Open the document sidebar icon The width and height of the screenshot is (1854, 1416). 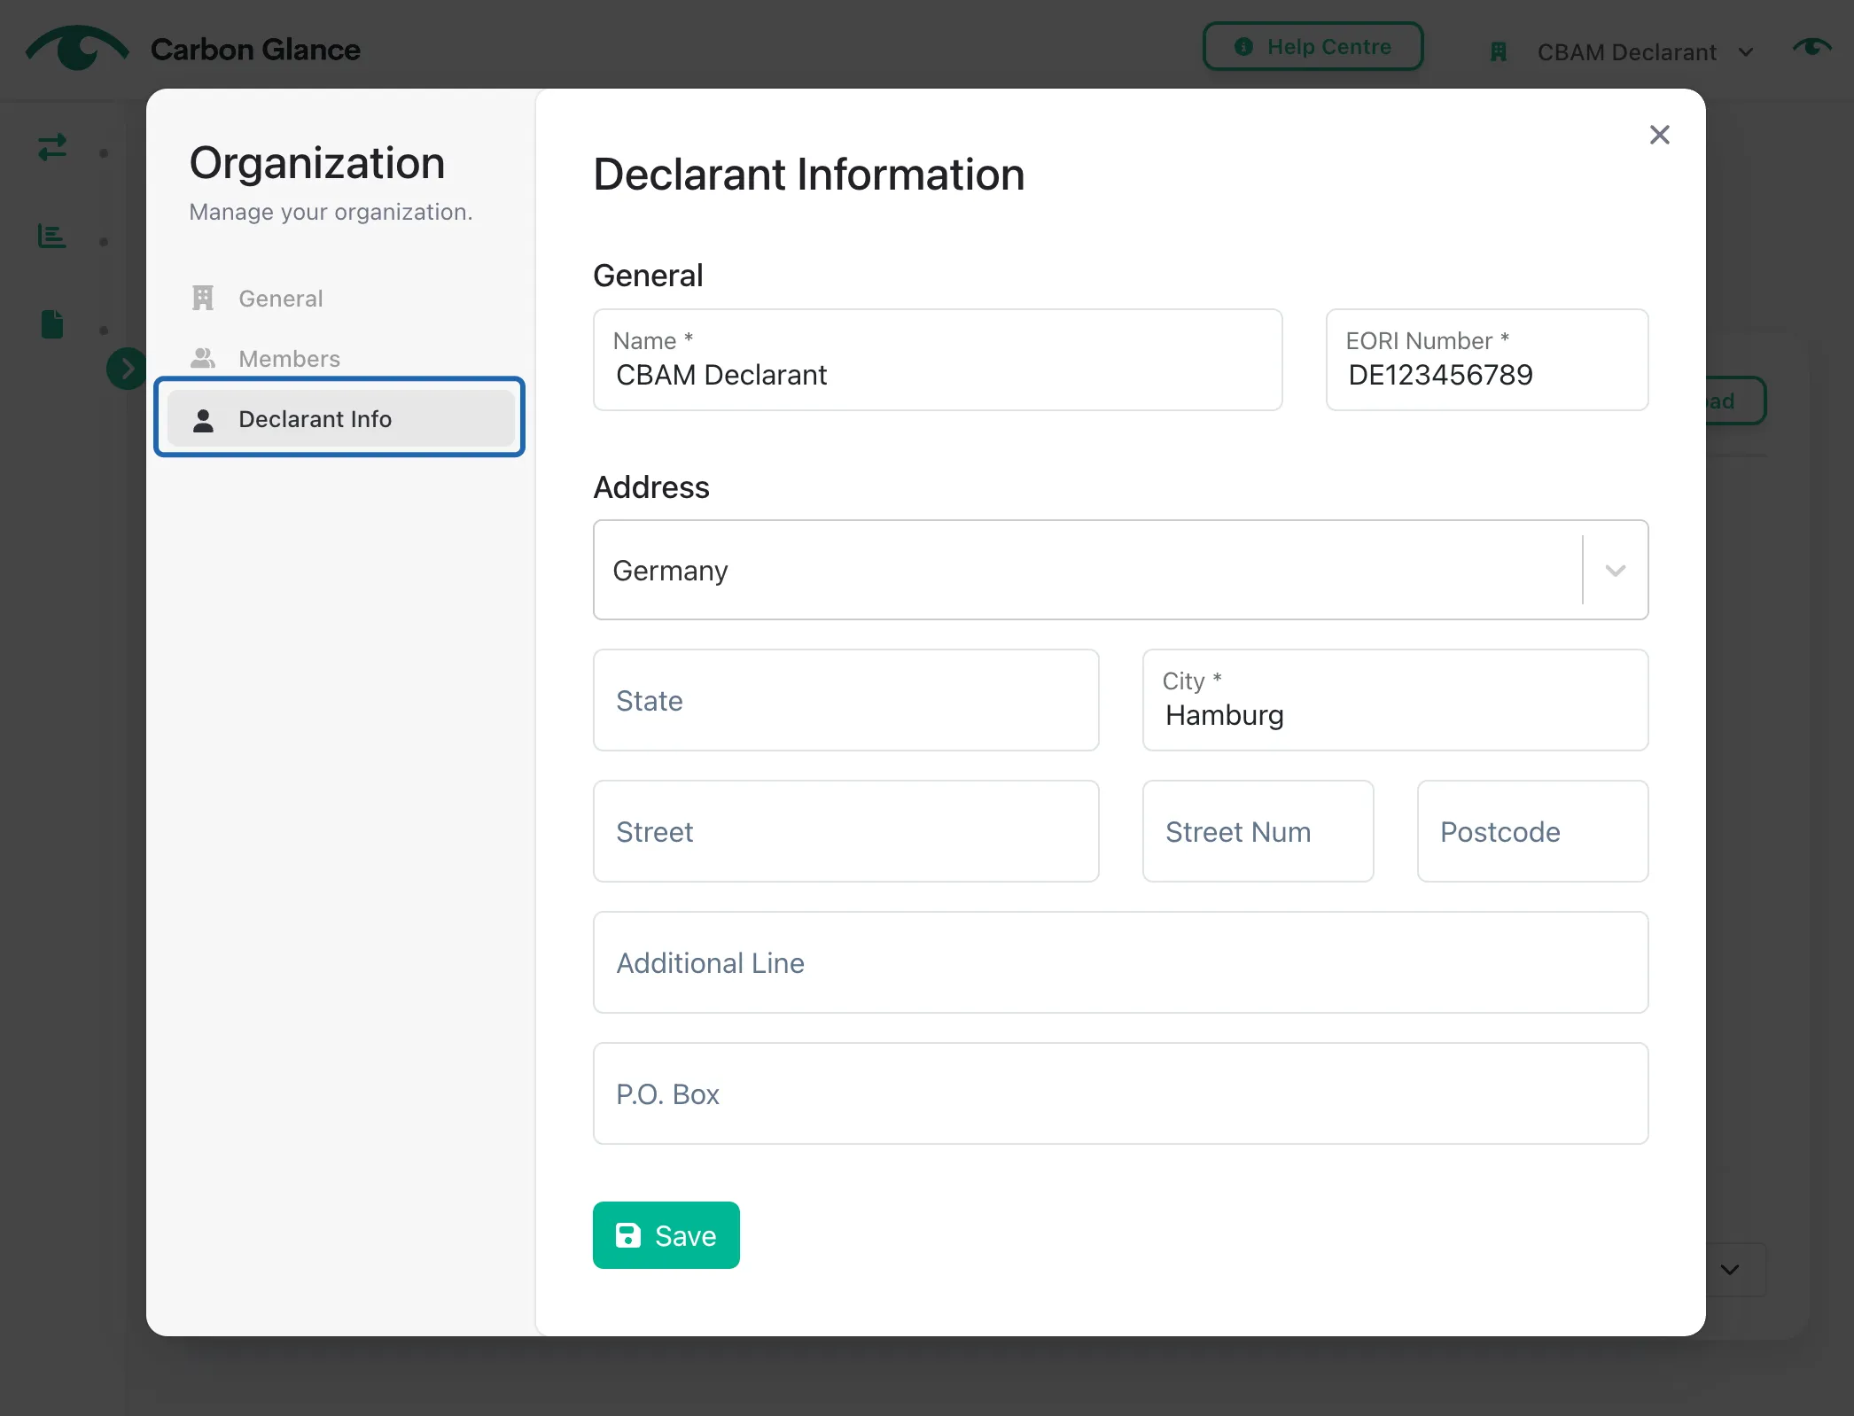coord(52,324)
